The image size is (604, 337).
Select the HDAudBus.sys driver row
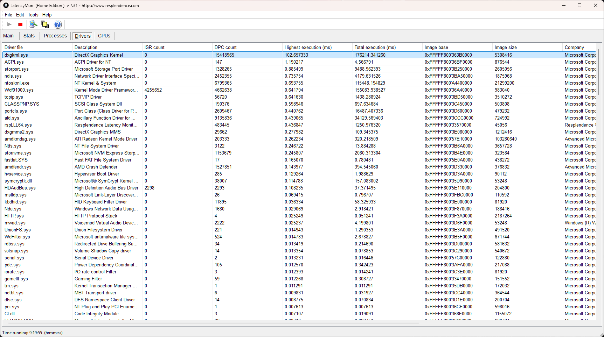coord(299,188)
